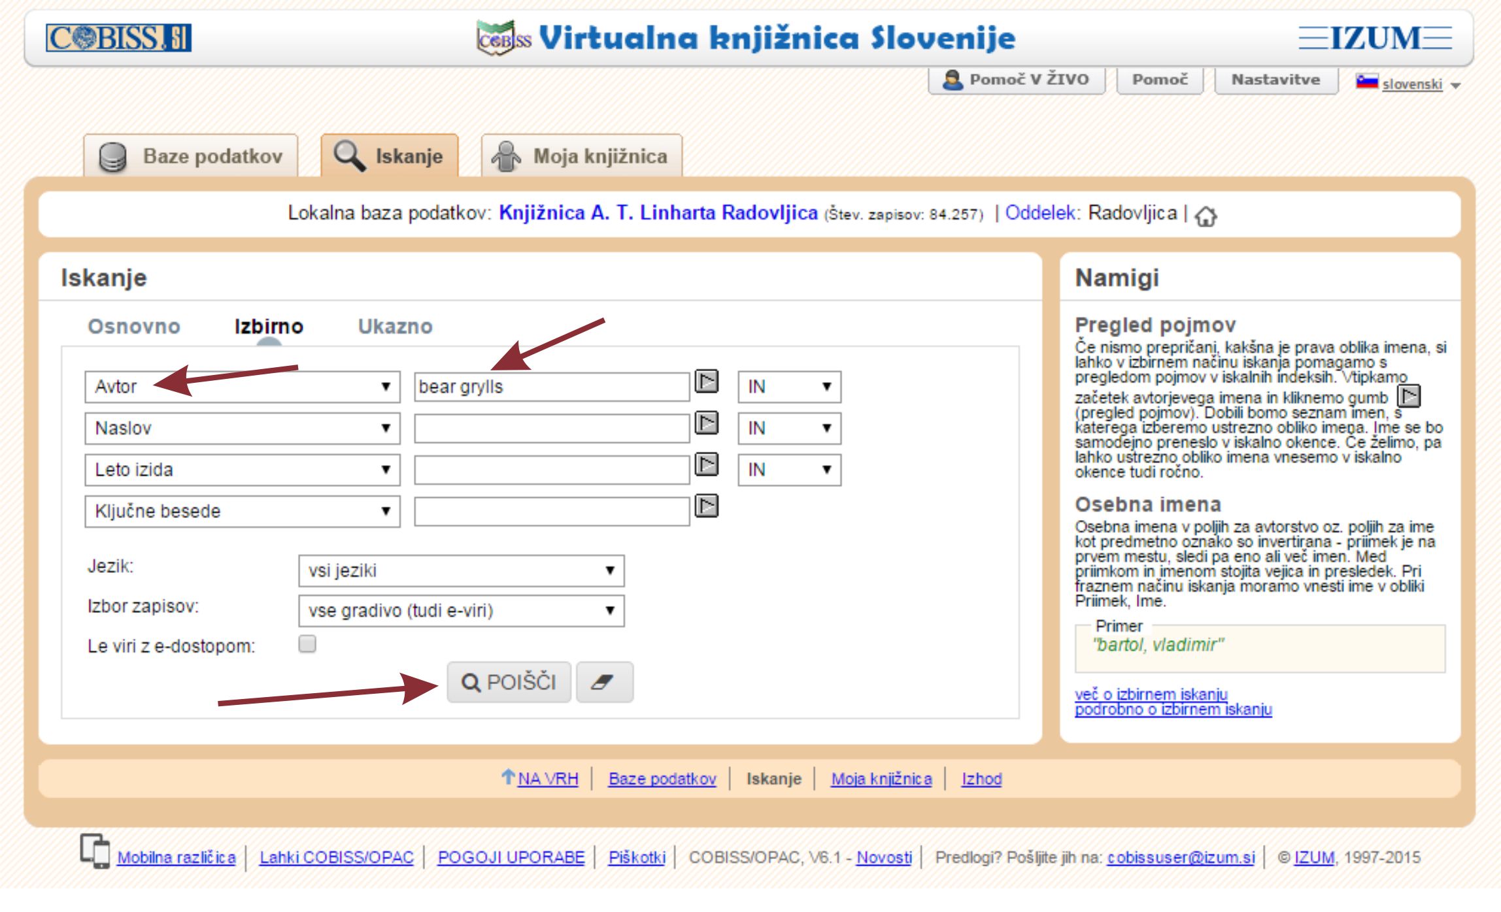Open the Jezik dropdown showing vsi jeziki

tap(462, 571)
